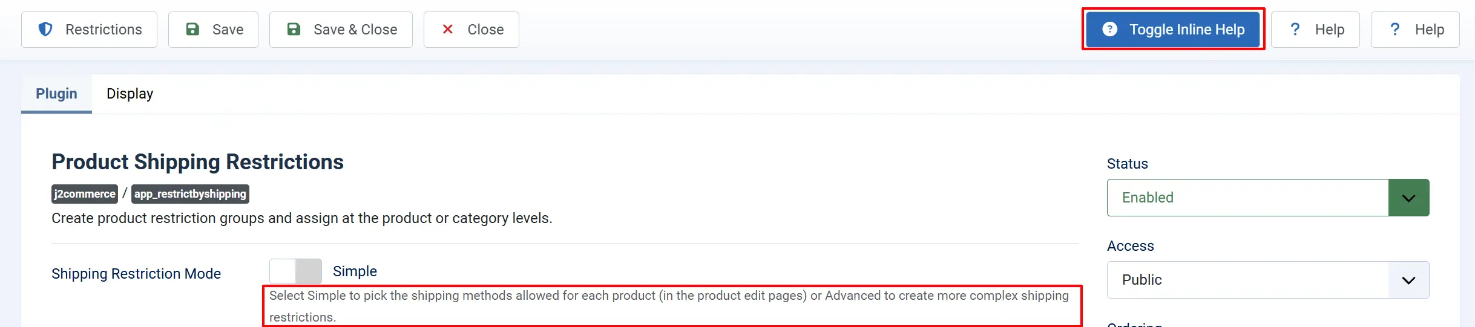Click the Save & Close button
Screen dimensions: 1475x327
[x=341, y=30]
